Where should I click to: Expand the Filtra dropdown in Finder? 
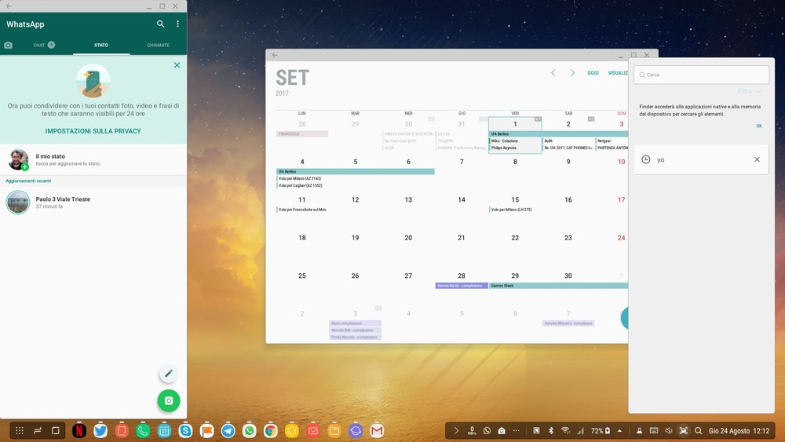tap(748, 92)
